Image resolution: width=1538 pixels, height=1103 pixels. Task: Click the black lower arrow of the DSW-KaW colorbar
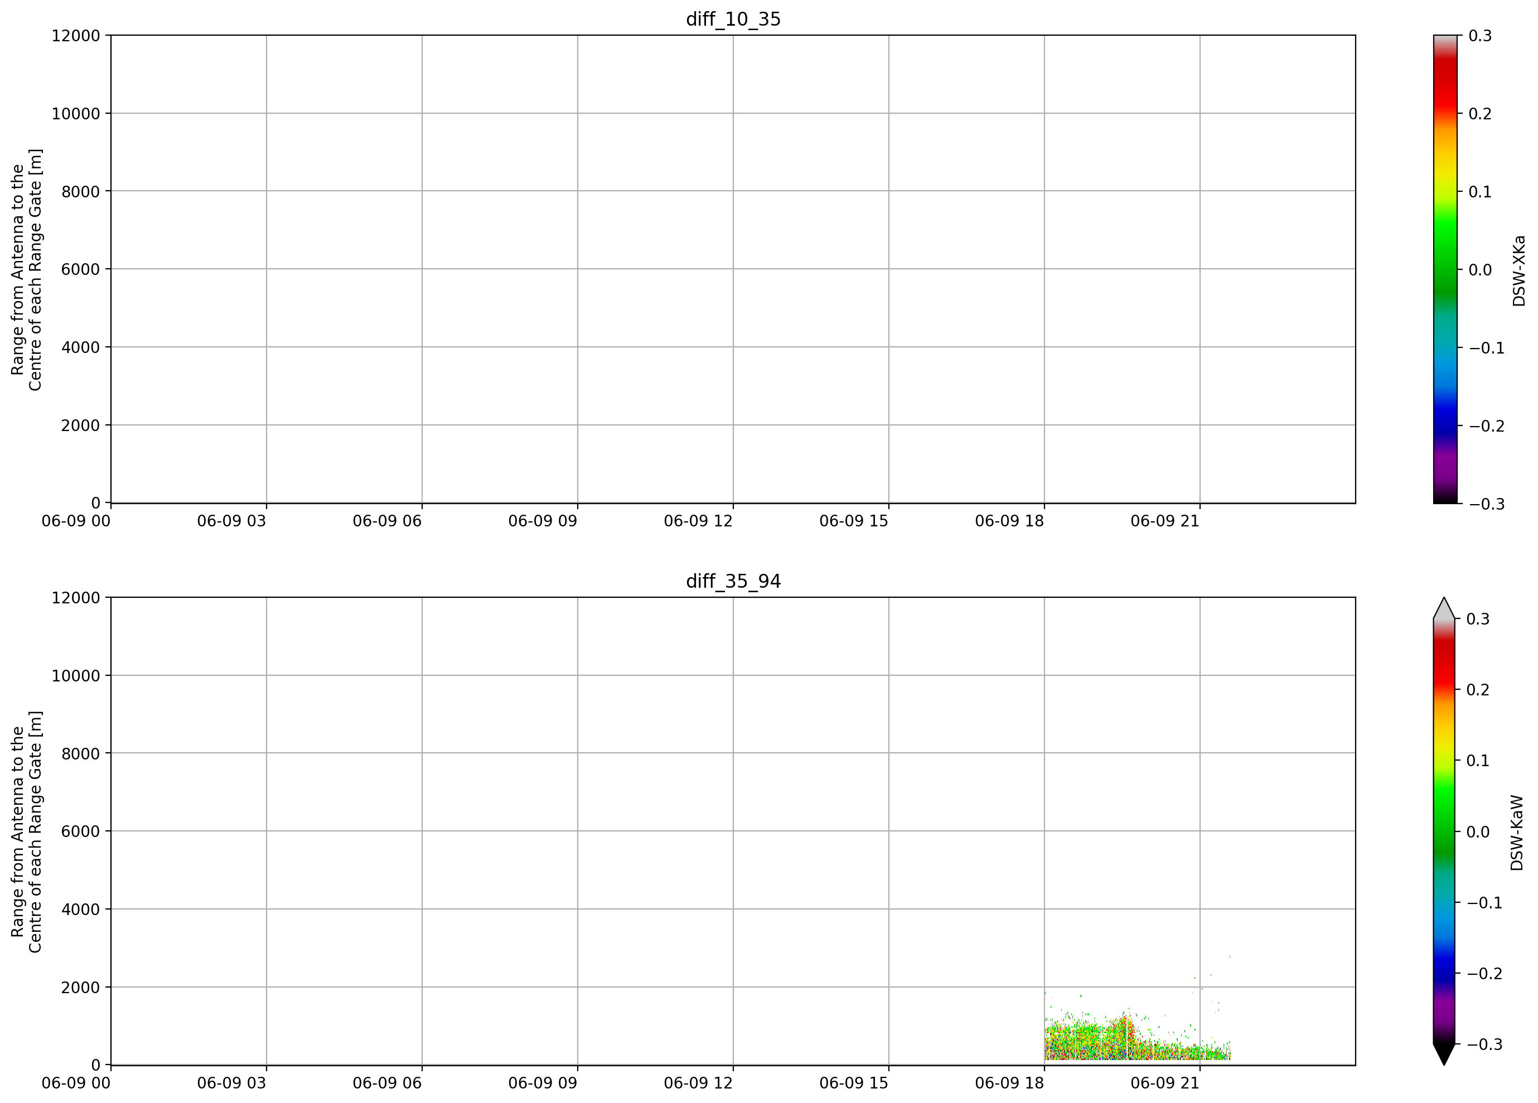click(1444, 1054)
